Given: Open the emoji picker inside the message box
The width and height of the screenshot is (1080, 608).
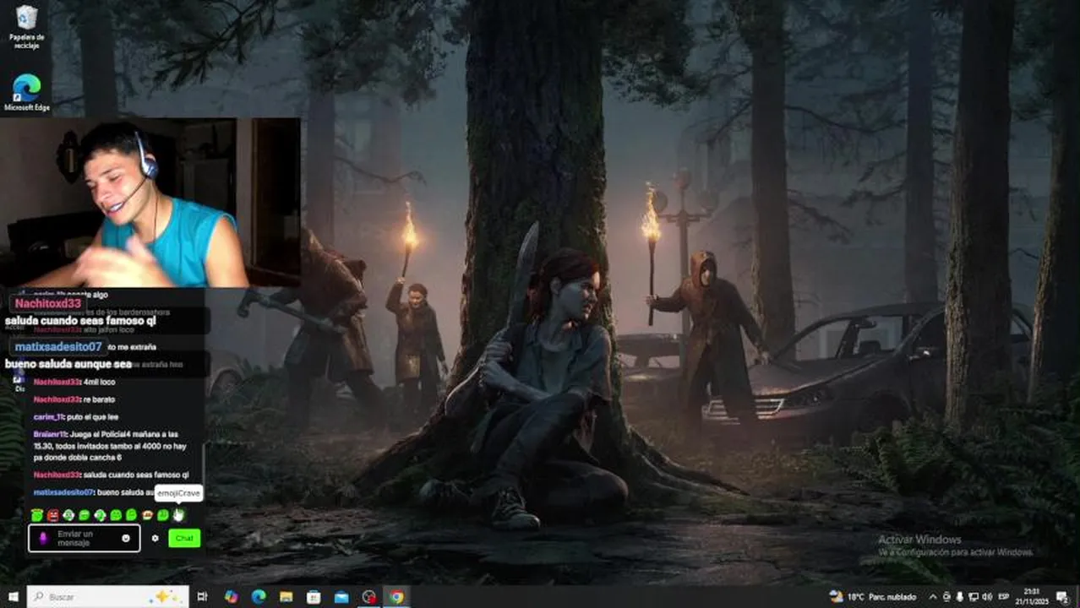Looking at the screenshot, I should click(126, 538).
